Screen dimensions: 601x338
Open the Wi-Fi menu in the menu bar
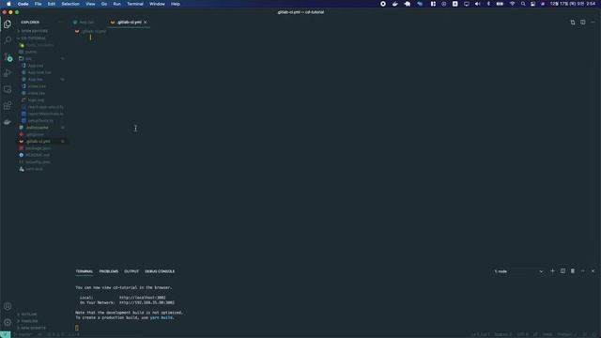pyautogui.click(x=512, y=4)
